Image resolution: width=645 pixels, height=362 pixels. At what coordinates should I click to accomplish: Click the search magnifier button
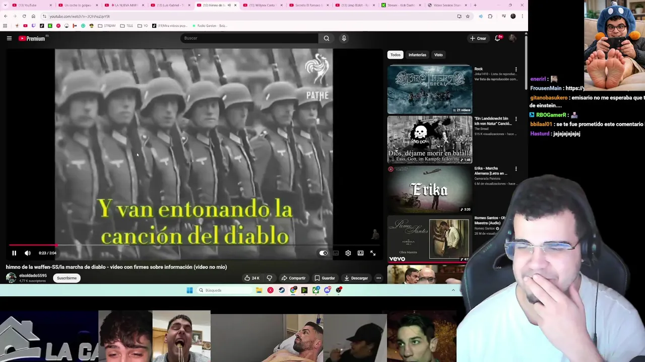pyautogui.click(x=327, y=38)
